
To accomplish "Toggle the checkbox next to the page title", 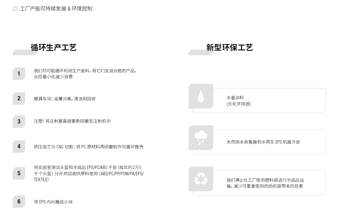I will point(15,9).
